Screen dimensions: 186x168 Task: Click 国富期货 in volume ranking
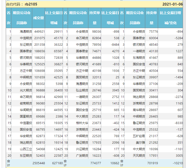point(26,116)
